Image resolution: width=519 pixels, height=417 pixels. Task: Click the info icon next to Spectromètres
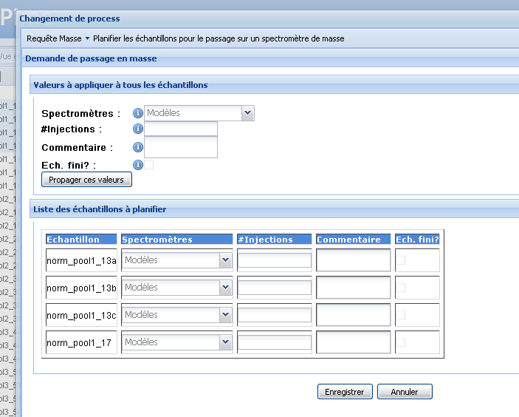137,113
